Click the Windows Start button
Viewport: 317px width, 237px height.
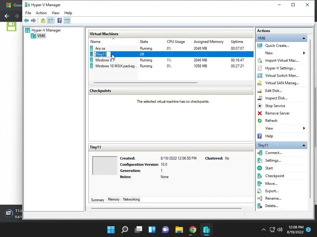(x=111, y=230)
